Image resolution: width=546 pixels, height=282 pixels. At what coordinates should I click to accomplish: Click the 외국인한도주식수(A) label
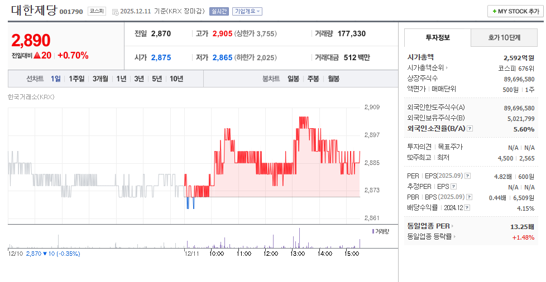pos(435,108)
